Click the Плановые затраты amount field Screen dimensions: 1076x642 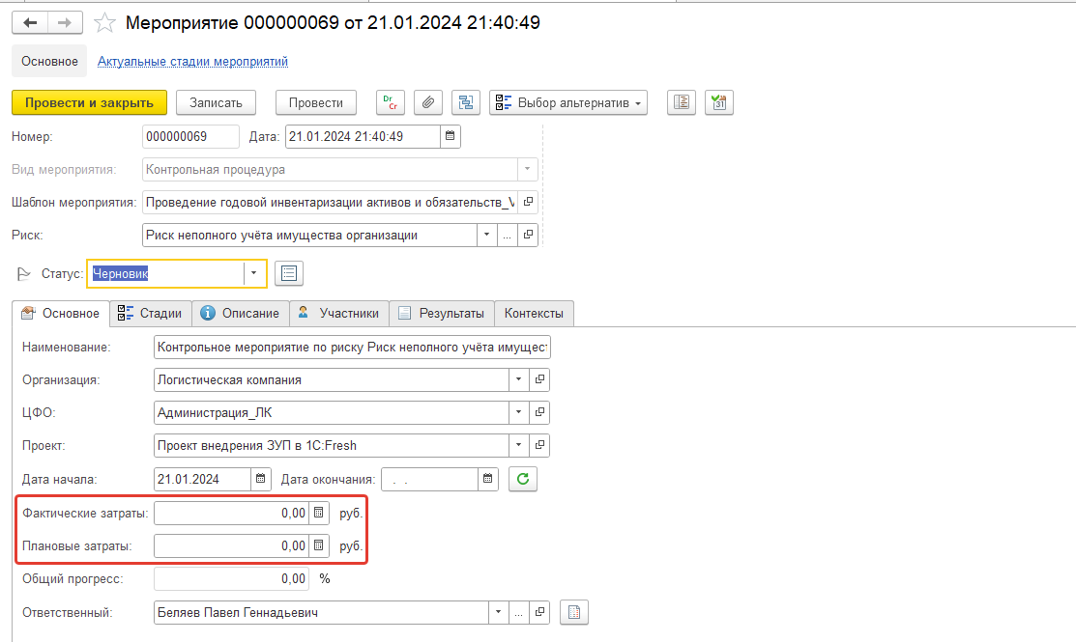click(232, 546)
